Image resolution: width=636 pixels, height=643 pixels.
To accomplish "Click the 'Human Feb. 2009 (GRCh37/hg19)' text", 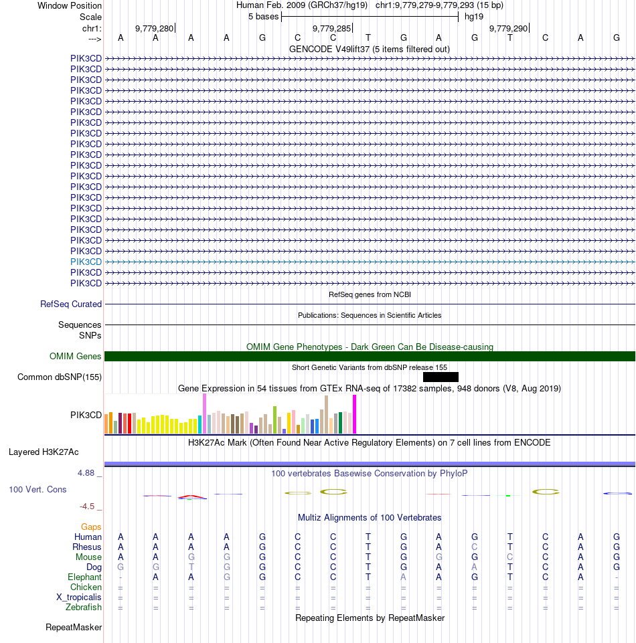I will (x=301, y=5).
